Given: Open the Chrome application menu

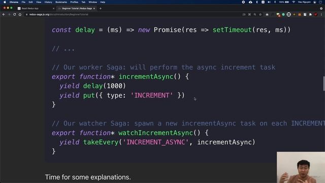Looking at the screenshot, I should click(14, 2).
